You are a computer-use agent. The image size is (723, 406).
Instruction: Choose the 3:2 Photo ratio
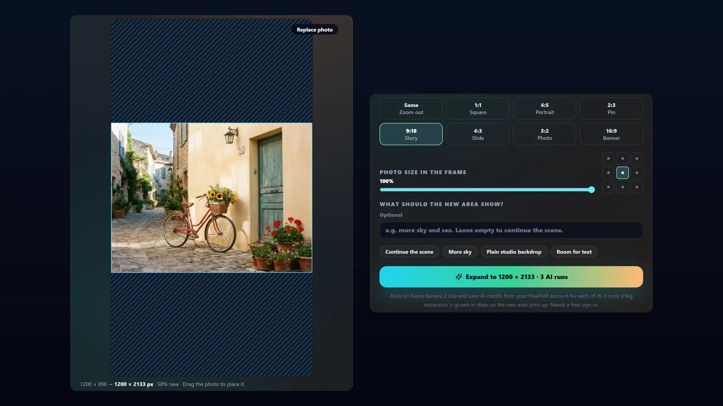click(544, 134)
